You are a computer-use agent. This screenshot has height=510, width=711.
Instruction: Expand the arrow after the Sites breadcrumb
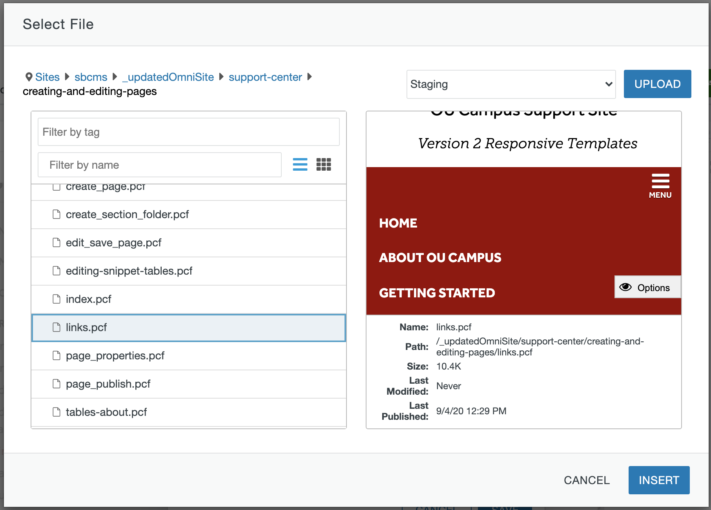[67, 77]
